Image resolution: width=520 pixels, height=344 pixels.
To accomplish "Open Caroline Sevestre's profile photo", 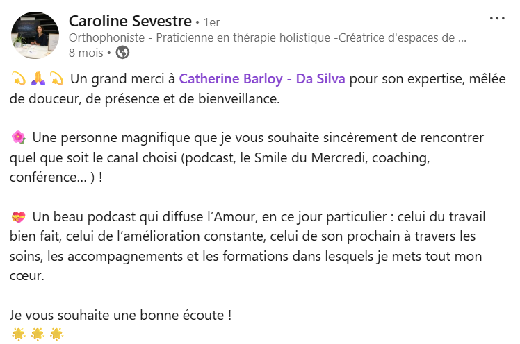I will [x=35, y=35].
